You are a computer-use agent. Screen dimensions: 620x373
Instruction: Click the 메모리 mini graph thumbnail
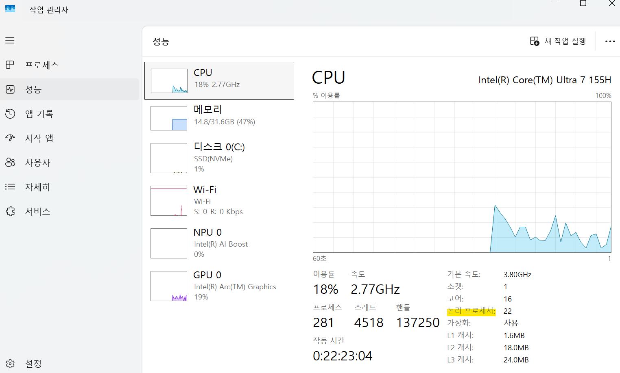point(169,118)
